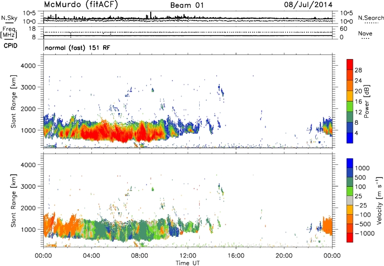Image resolution: width=384 pixels, height=266 pixels.
Task: Select the '500' label on Velocity colorbar
Action: [360, 178]
